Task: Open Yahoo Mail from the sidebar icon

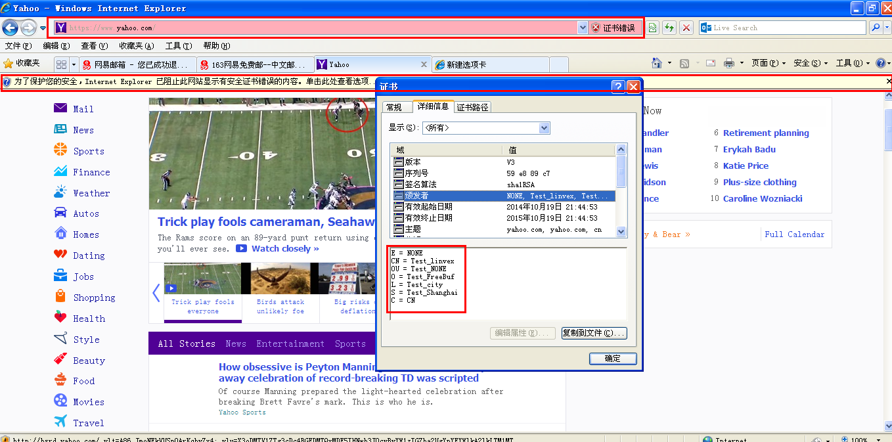Action: coord(60,108)
